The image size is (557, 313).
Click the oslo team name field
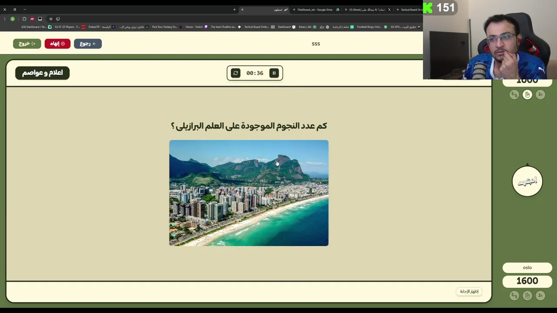pos(527,268)
